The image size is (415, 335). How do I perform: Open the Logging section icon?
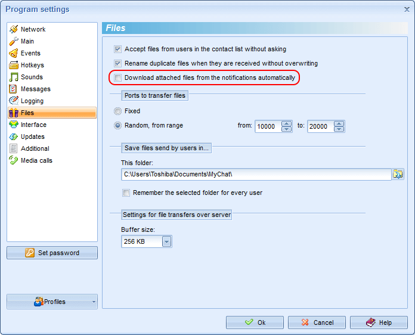(x=14, y=101)
